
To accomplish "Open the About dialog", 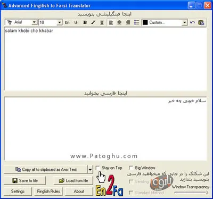I will point(79,192).
